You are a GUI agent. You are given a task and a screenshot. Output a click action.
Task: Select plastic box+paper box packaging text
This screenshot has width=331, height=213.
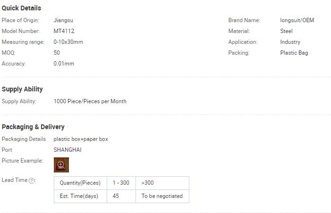pos(81,139)
